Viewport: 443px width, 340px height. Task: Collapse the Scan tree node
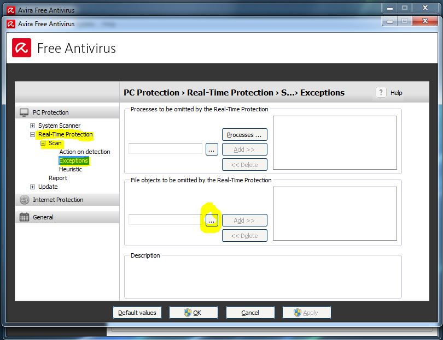[43, 143]
